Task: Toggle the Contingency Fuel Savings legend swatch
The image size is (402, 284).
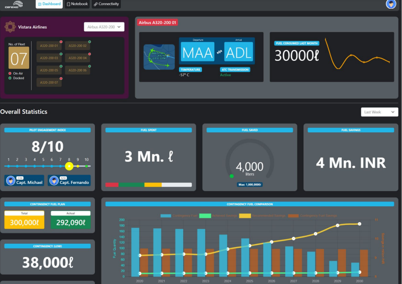Action: (293, 216)
